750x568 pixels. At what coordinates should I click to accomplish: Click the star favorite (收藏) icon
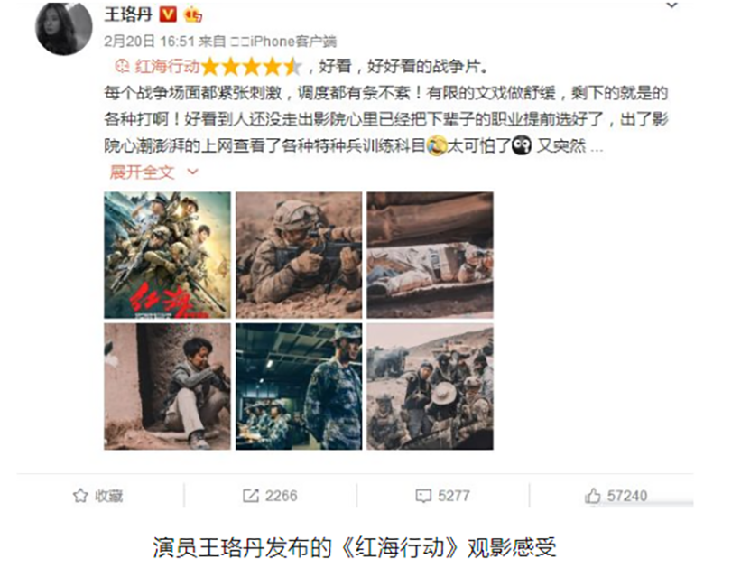tap(80, 496)
